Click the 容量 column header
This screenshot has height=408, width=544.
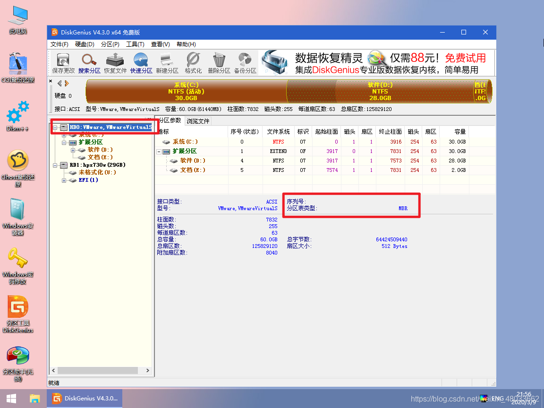pos(454,132)
